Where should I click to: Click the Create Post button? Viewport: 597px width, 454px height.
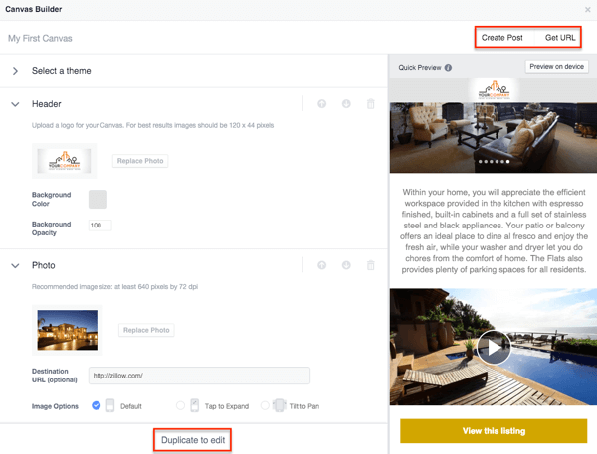pos(501,38)
